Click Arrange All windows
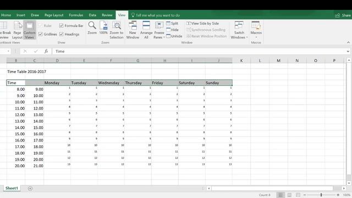This screenshot has width=352, height=198. coord(146,30)
